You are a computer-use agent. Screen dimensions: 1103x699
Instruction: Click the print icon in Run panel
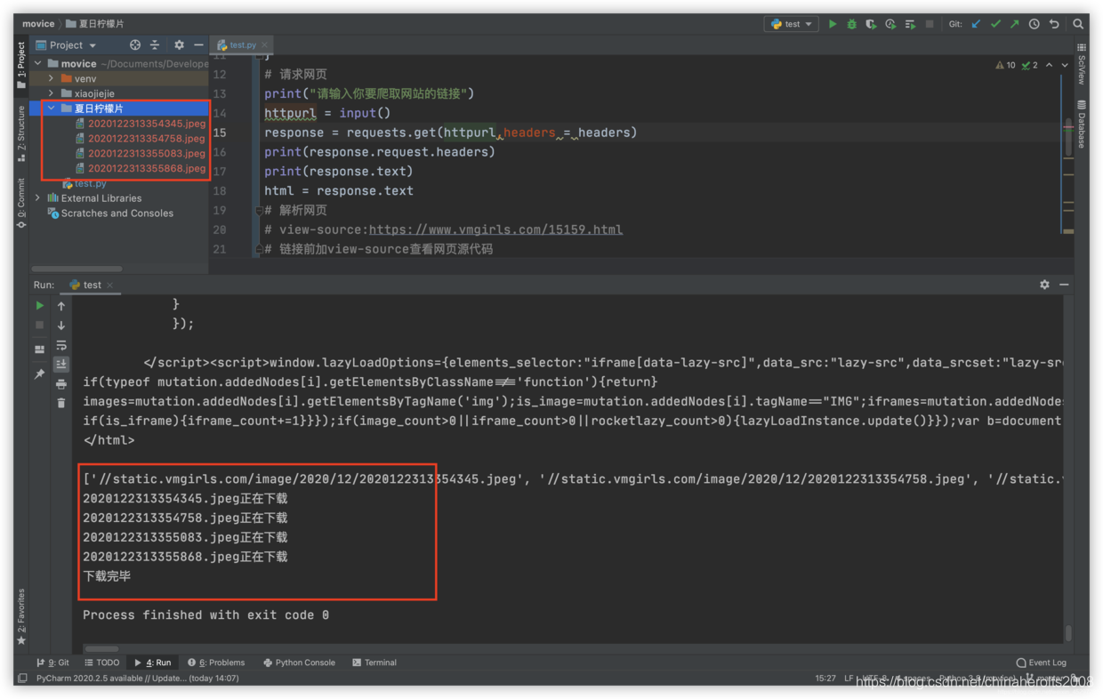61,383
